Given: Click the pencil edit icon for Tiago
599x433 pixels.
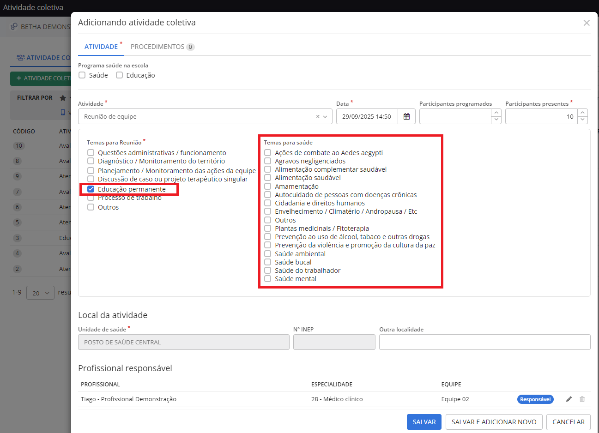Looking at the screenshot, I should tap(569, 399).
